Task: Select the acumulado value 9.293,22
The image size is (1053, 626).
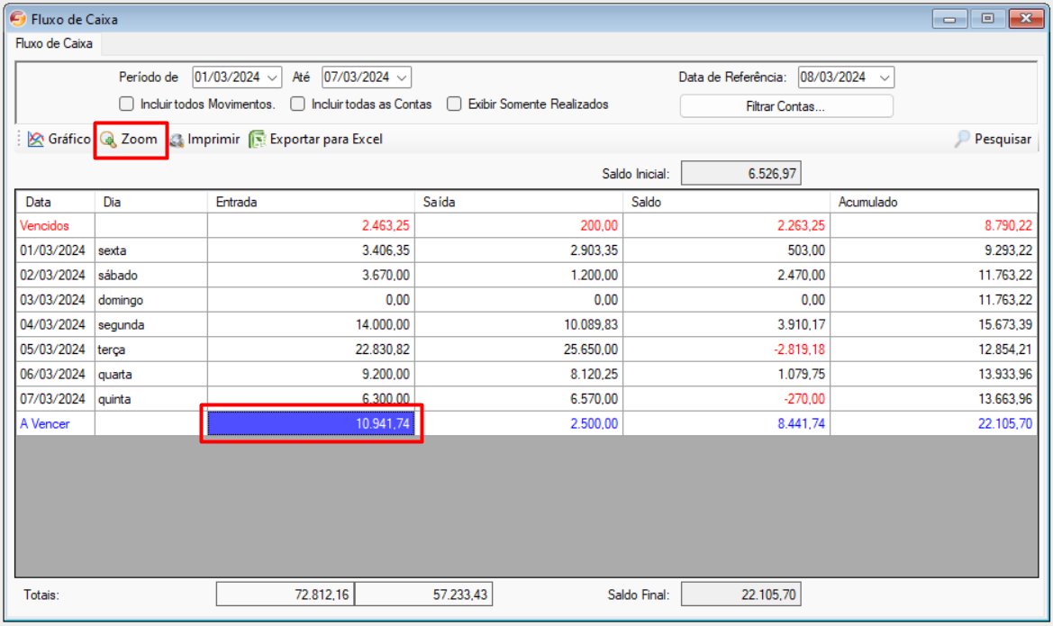Action: tap(934, 250)
